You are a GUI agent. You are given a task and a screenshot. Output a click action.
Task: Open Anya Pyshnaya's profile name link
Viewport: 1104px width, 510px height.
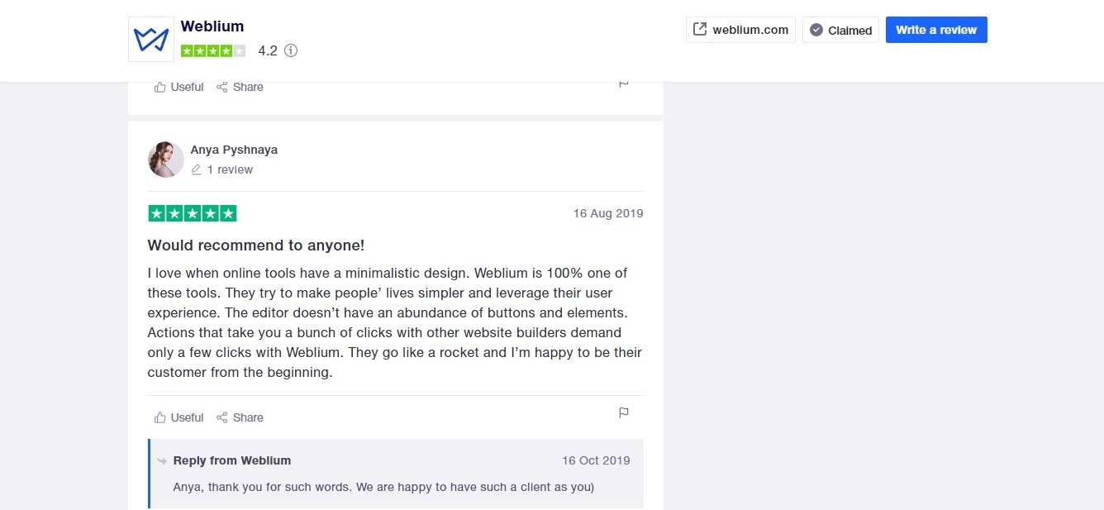pyautogui.click(x=234, y=150)
